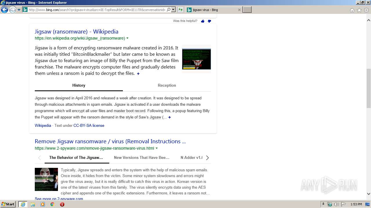371x208 pixels.
Task: Focus the URL address field
Action: point(97,10)
